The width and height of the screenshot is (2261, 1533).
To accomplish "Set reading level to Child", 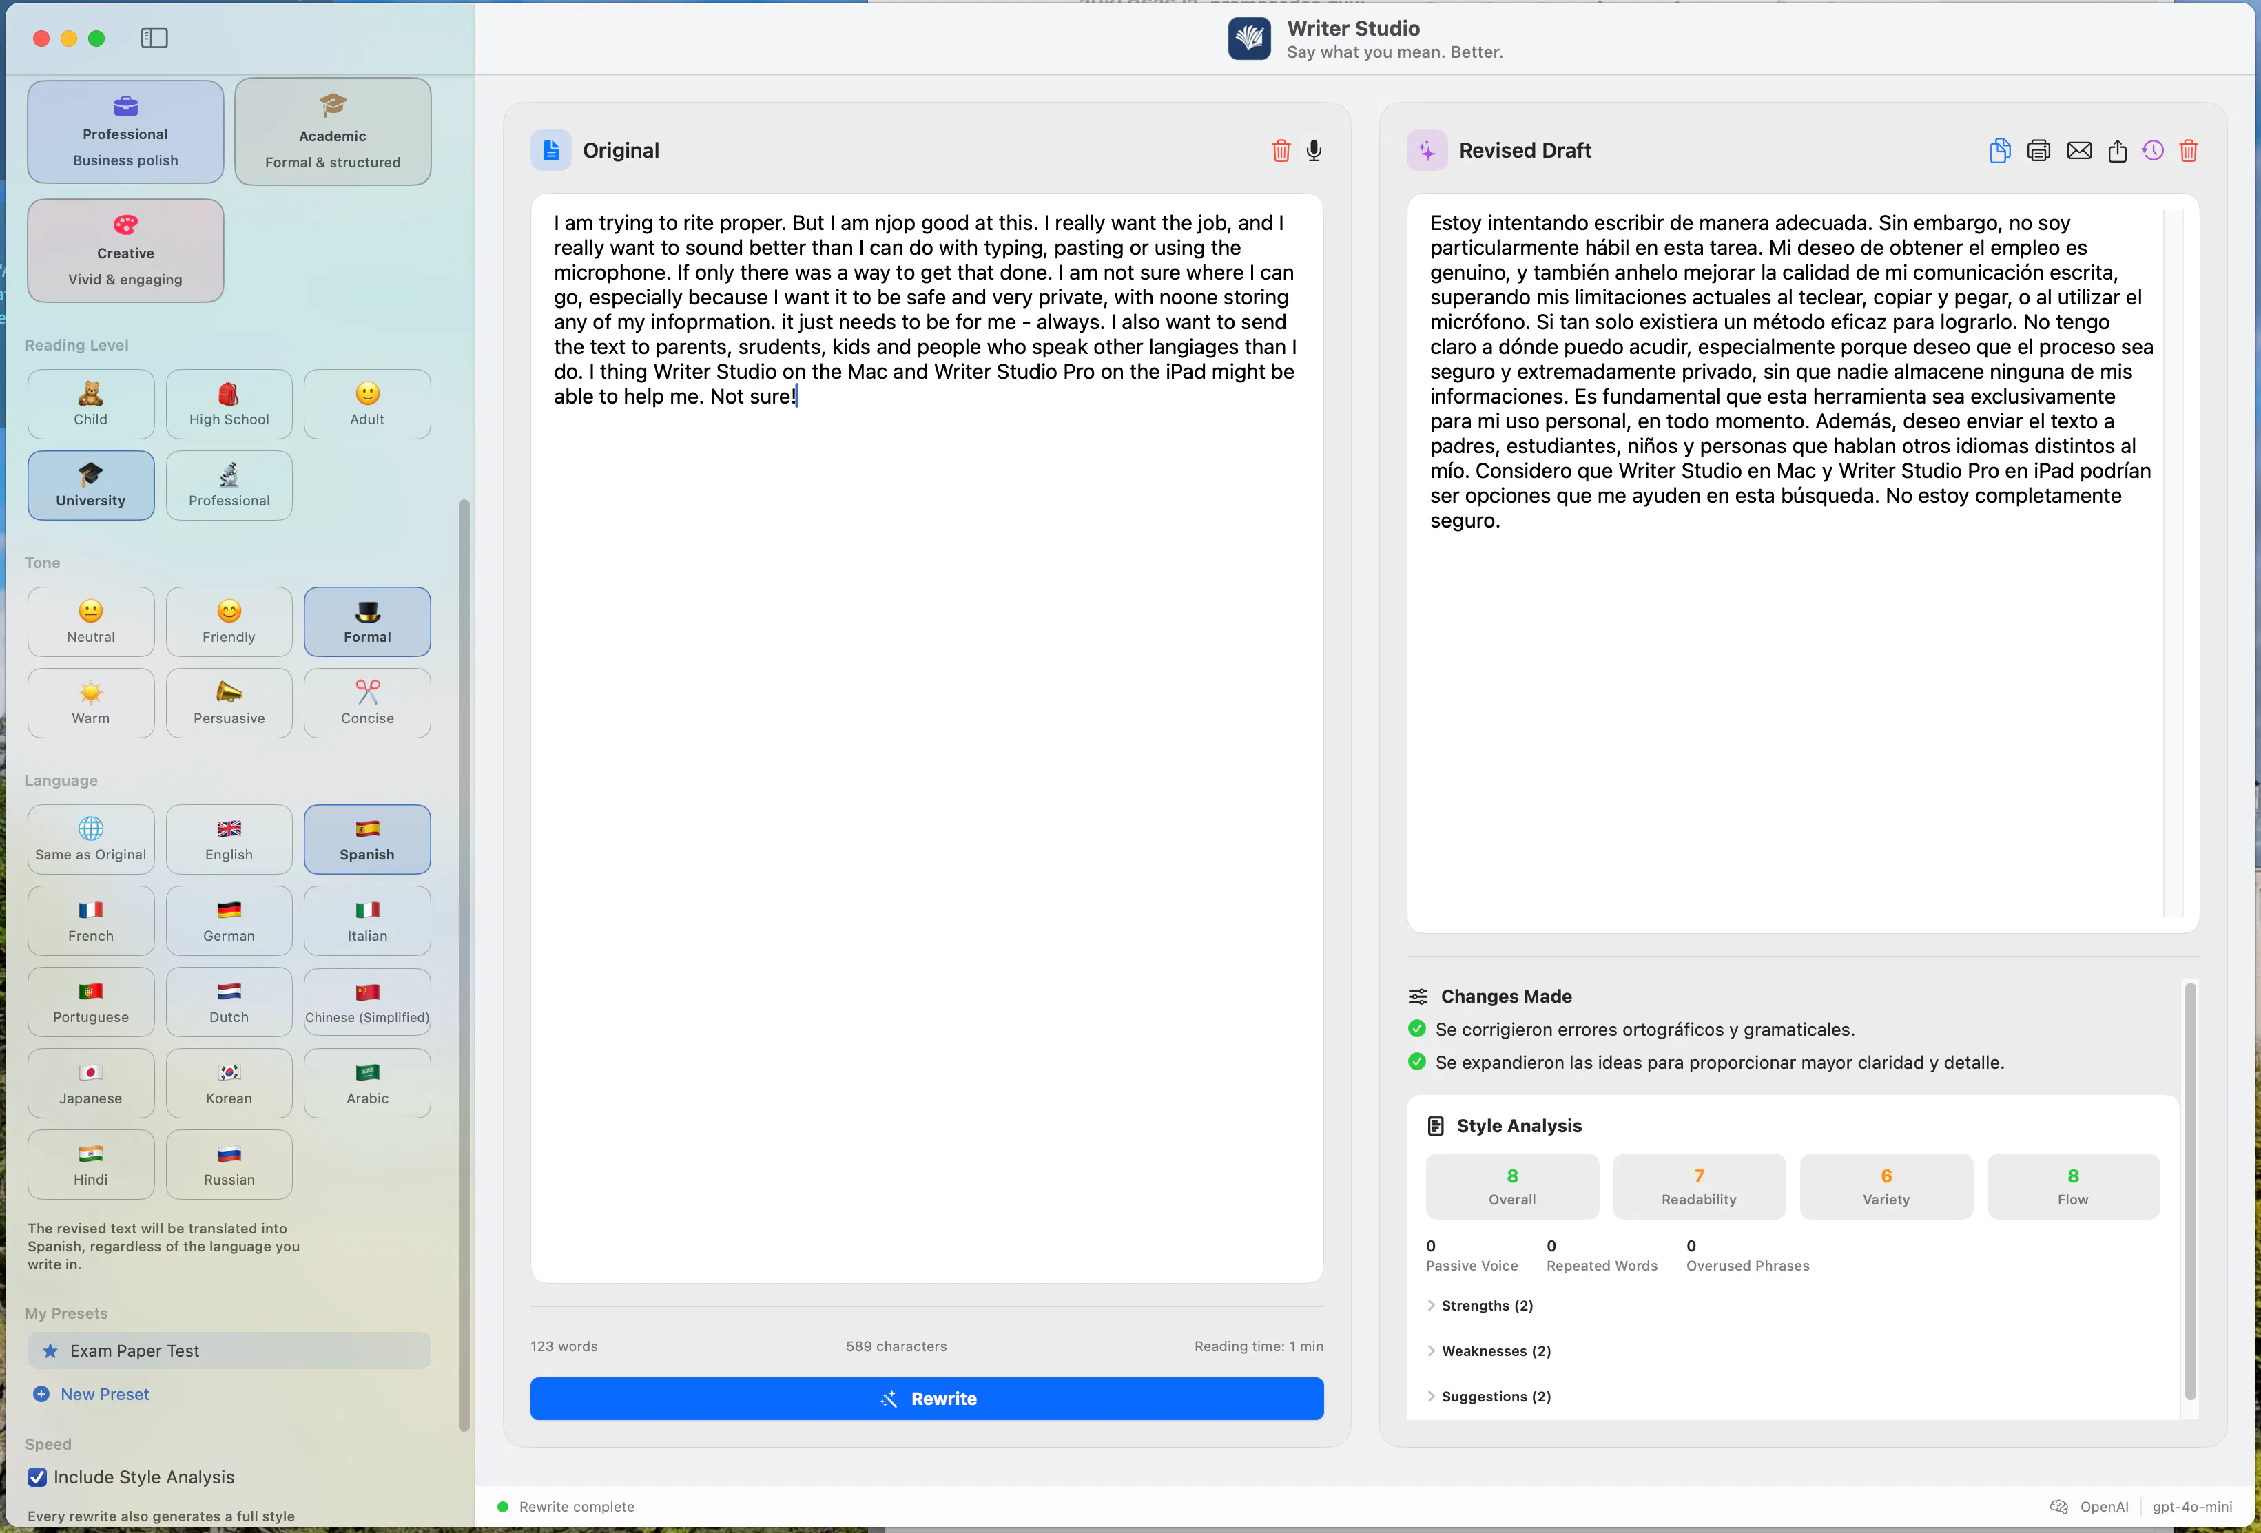I will (x=90, y=404).
